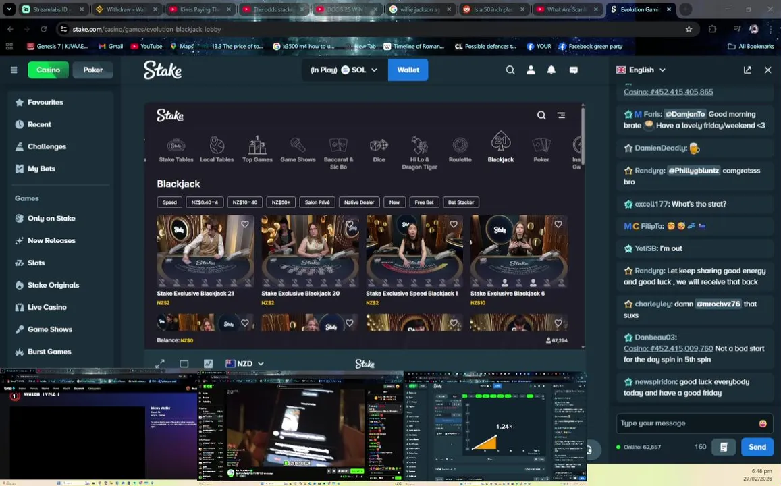Switch to the Casino tab
Viewport: 781px width, 486px height.
[49, 70]
